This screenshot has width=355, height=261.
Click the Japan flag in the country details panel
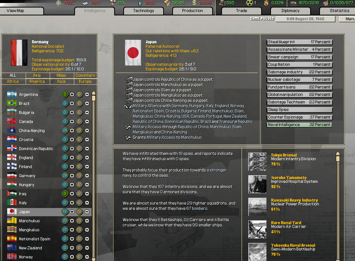(133, 53)
